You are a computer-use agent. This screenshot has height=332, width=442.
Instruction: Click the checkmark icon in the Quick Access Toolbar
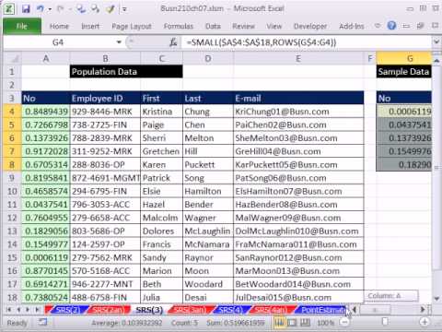[x=110, y=9]
